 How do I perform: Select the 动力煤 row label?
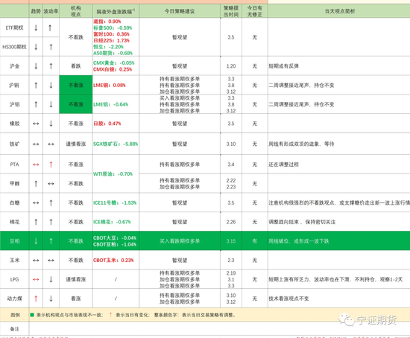point(14,299)
